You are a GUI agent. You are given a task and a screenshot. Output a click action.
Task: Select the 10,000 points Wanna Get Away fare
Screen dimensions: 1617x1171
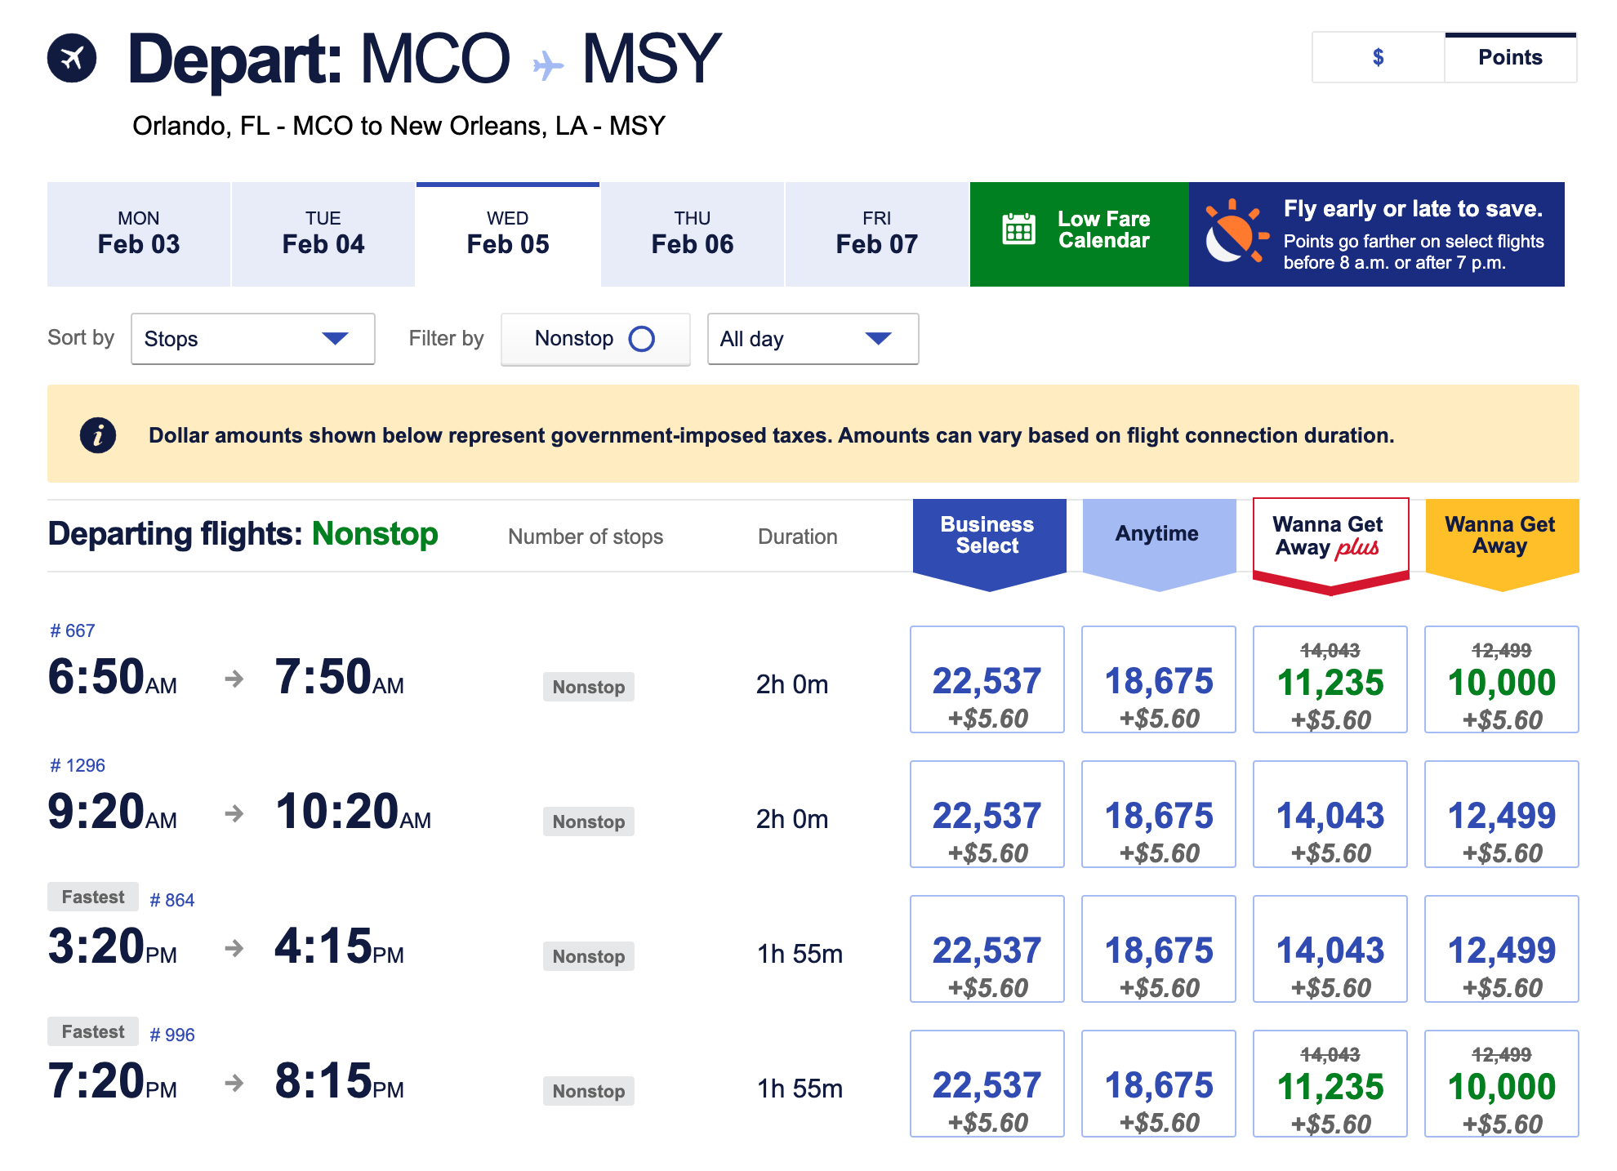point(1501,679)
